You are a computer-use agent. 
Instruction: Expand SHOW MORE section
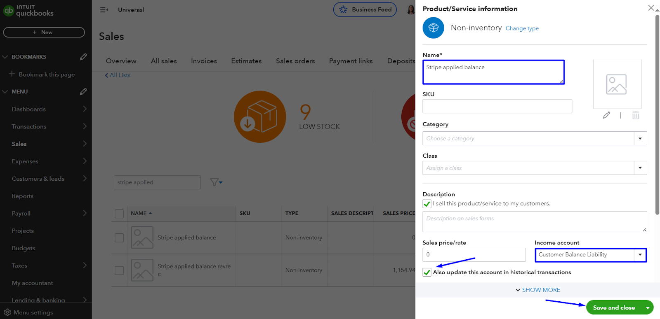click(x=538, y=290)
